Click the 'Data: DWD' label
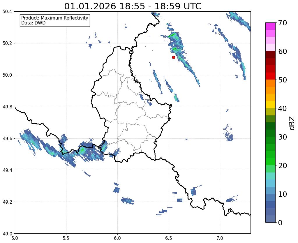The width and height of the screenshot is (298, 243). 33,23
